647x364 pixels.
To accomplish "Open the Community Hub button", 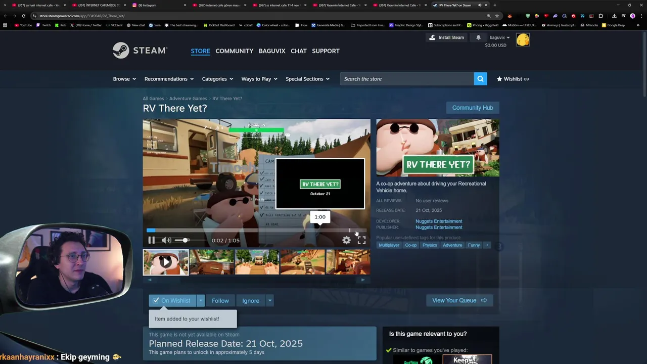I will 473,108.
